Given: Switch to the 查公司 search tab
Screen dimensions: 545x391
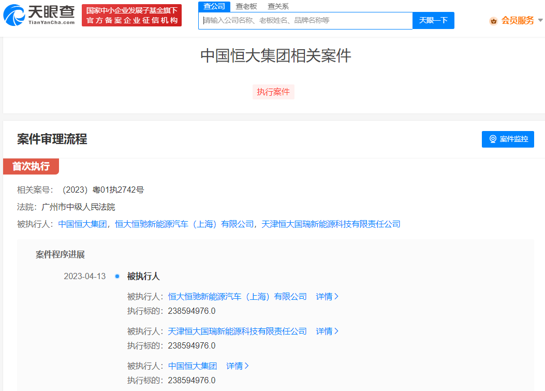Looking at the screenshot, I should point(214,6).
